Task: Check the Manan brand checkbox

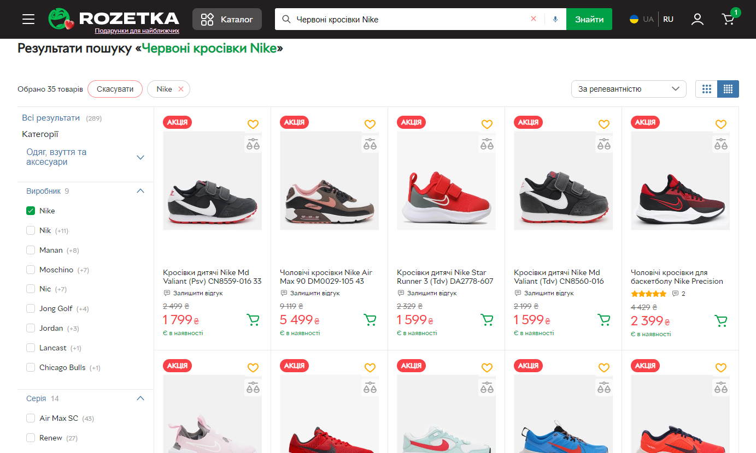Action: pyautogui.click(x=31, y=250)
